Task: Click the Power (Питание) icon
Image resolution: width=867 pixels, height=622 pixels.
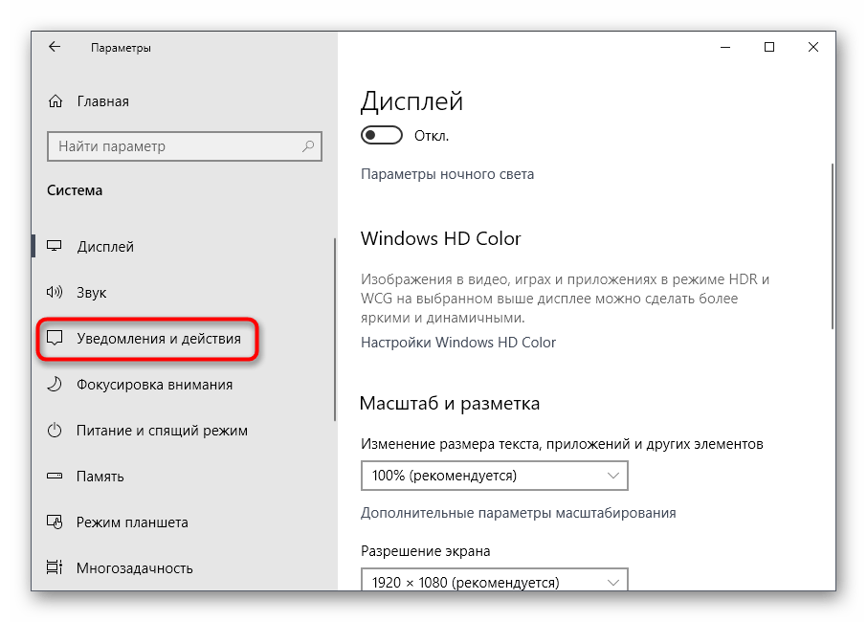Action: (55, 431)
